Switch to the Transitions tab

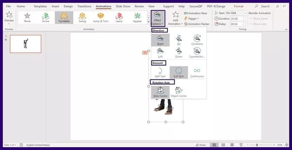point(84,6)
